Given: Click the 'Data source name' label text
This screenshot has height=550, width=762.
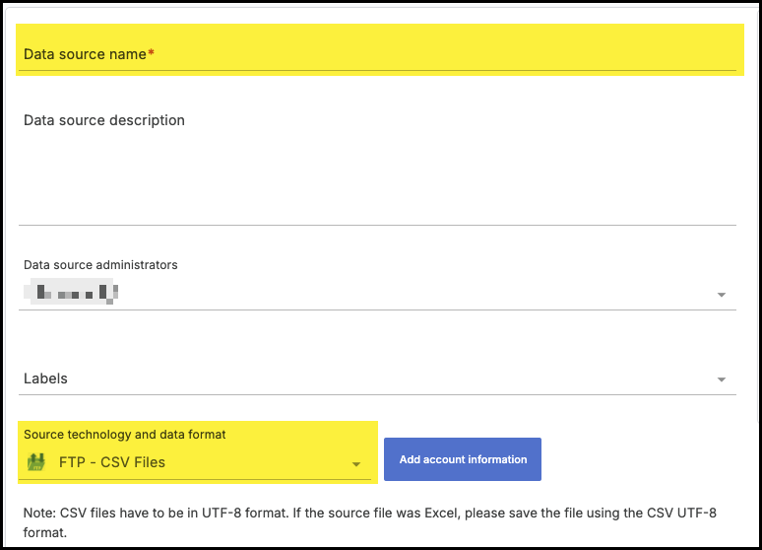Looking at the screenshot, I should (x=84, y=54).
